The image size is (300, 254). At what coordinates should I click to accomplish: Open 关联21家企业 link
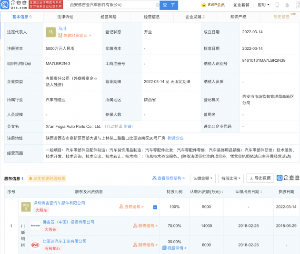click(74, 35)
